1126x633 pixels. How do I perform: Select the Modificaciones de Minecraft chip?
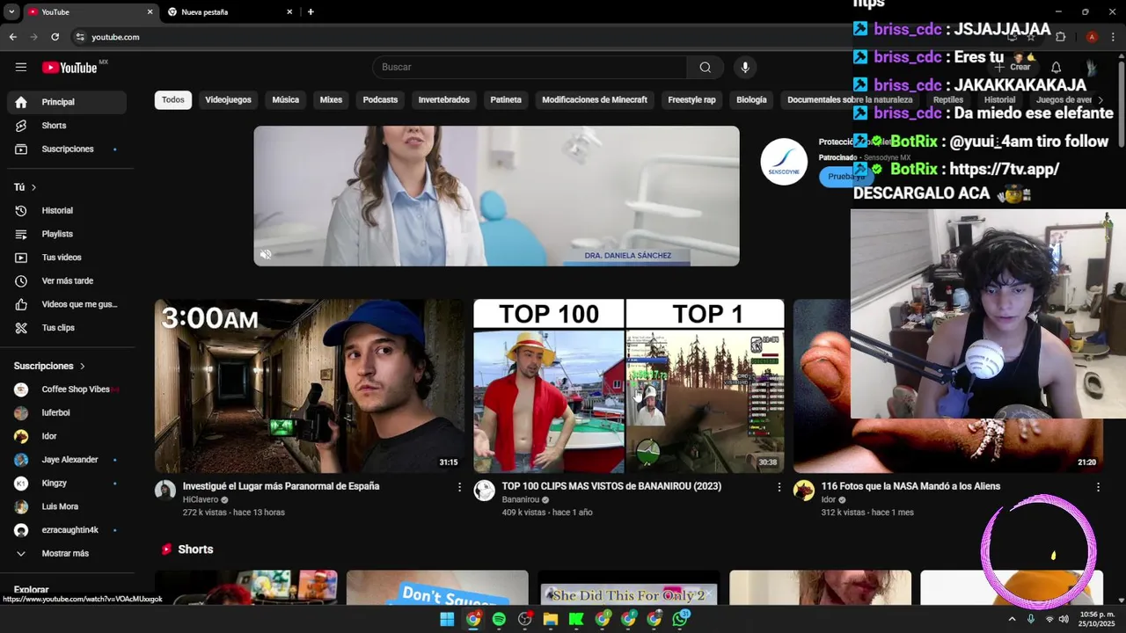(x=595, y=100)
